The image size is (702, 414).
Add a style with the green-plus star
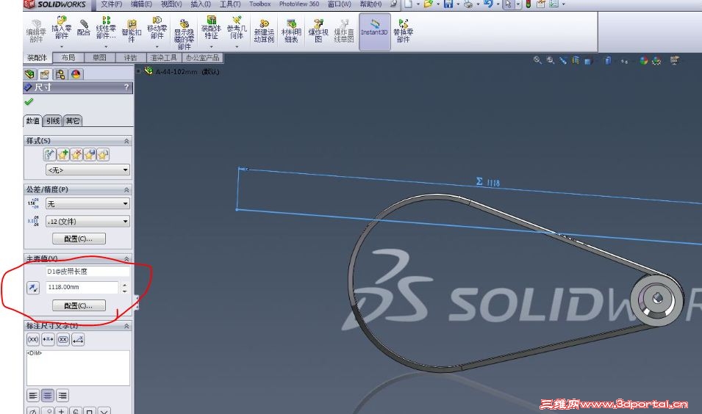tap(62, 155)
